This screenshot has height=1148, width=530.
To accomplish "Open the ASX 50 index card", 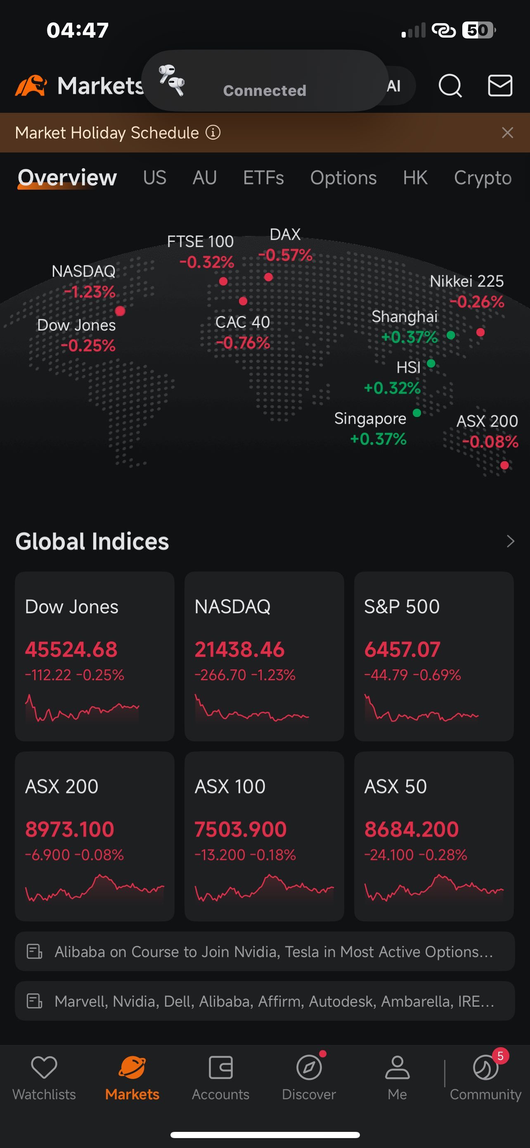I will click(433, 836).
